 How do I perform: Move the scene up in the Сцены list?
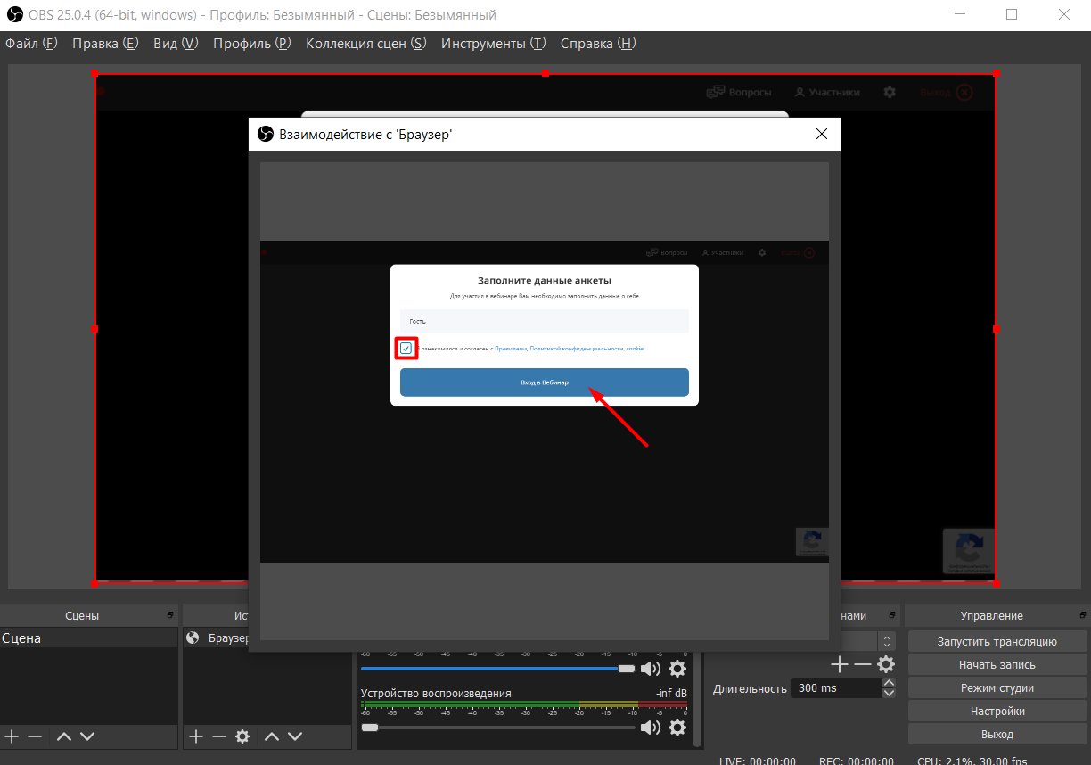(x=64, y=736)
